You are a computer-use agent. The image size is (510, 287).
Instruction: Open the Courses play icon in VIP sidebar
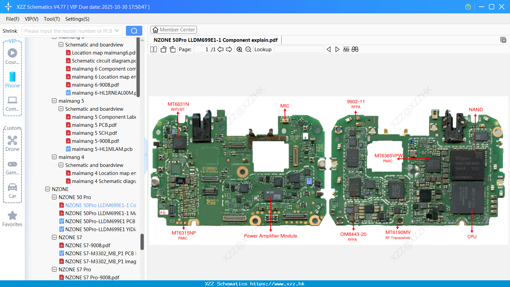pyautogui.click(x=12, y=53)
